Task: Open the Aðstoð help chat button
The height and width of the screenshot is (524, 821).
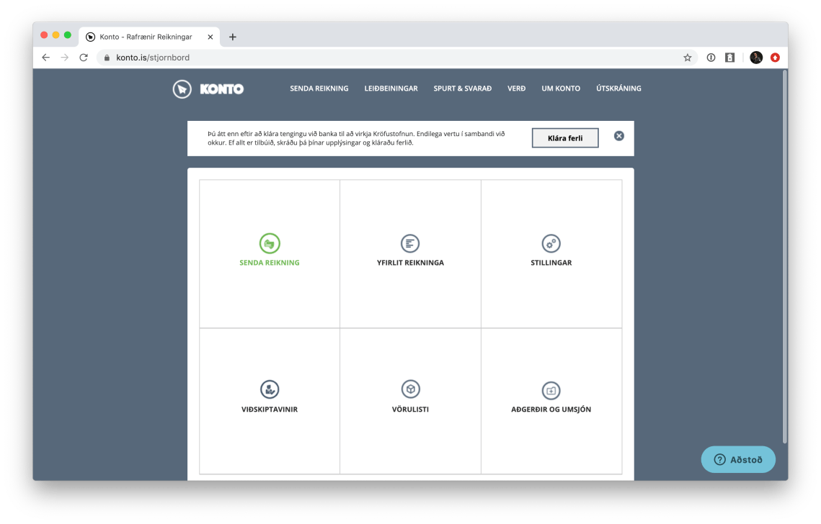Action: (738, 459)
